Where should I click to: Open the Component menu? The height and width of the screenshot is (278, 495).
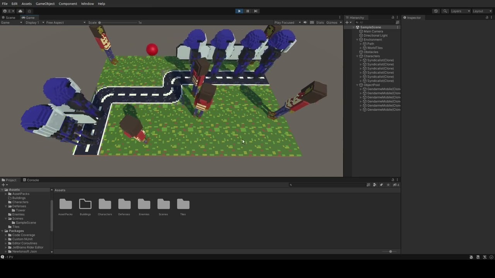tap(68, 3)
